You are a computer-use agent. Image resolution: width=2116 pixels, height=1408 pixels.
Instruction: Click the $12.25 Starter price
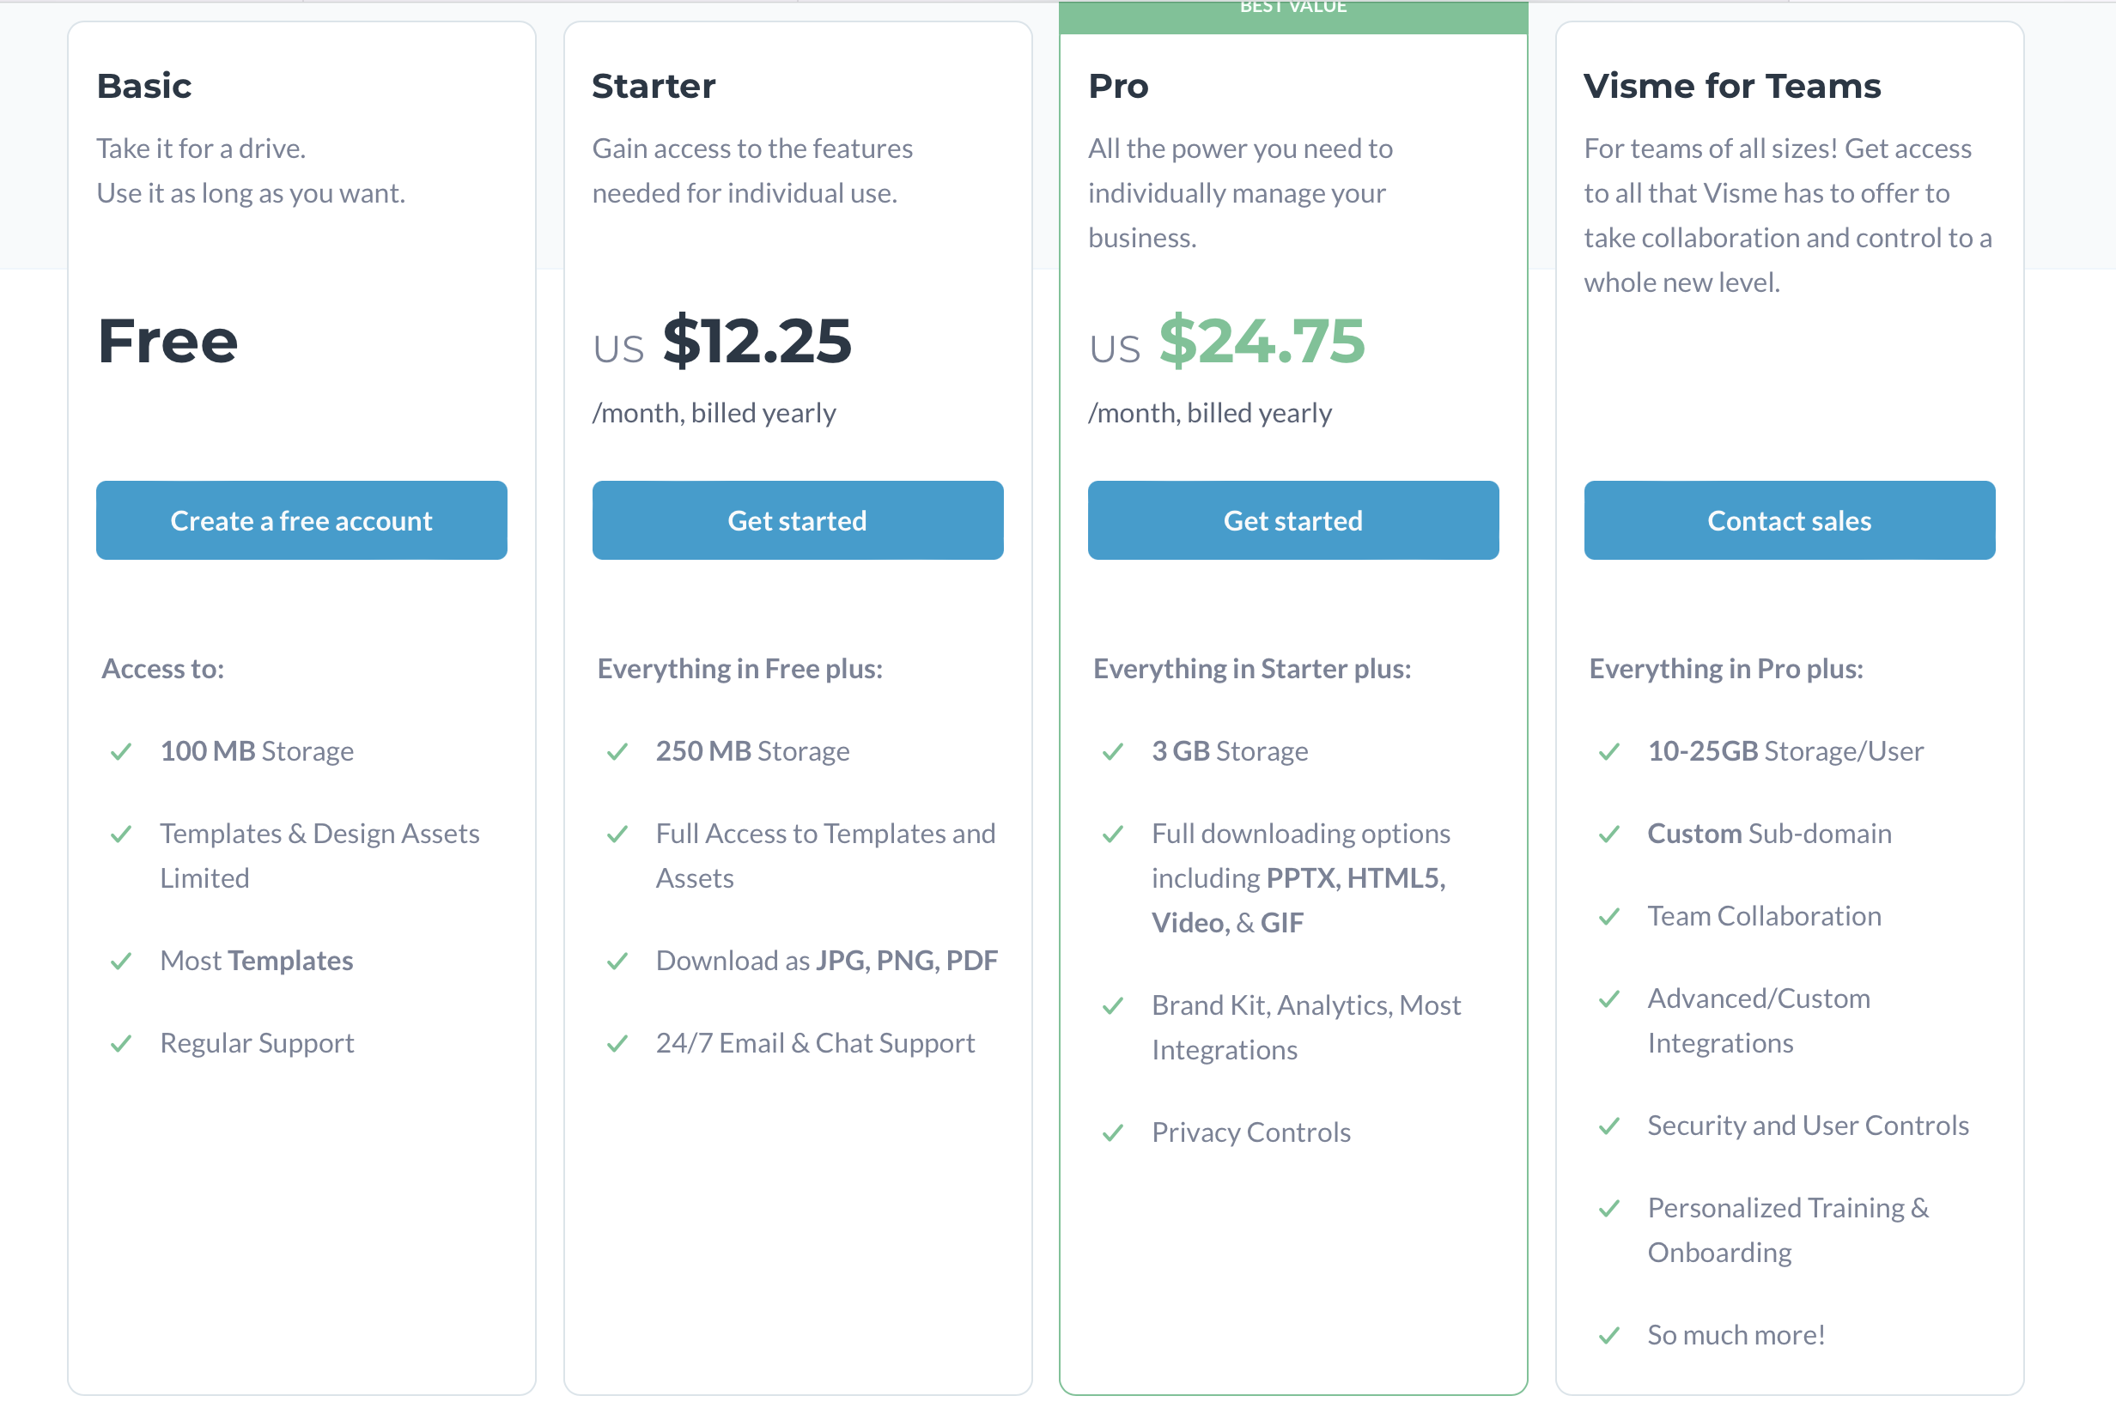point(757,341)
